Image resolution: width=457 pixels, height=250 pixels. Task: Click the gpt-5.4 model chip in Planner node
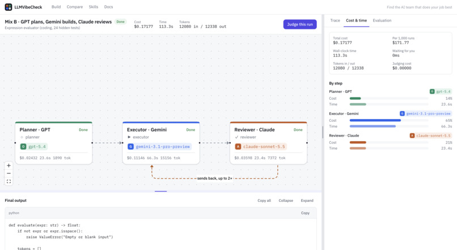tap(33, 147)
